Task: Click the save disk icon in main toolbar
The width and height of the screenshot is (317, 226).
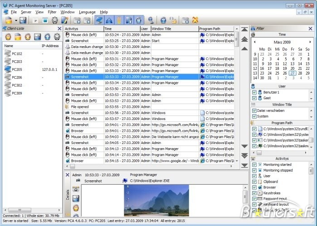Action: click(22, 20)
